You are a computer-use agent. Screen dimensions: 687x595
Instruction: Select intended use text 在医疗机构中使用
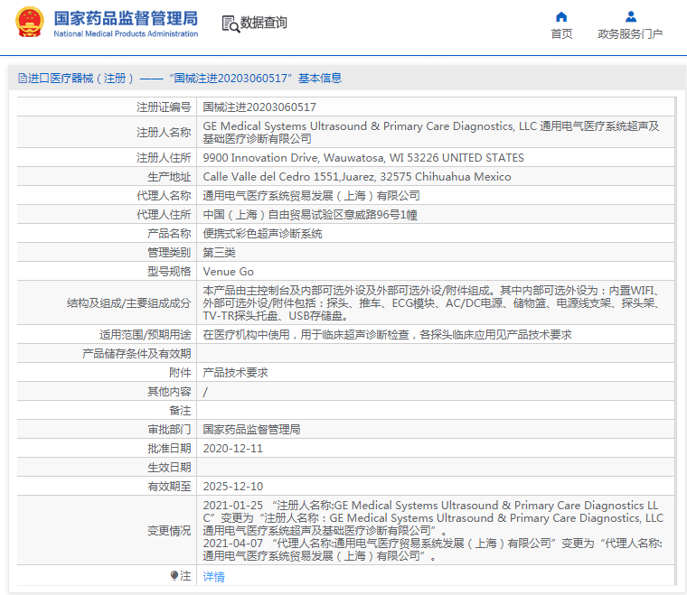click(x=387, y=335)
